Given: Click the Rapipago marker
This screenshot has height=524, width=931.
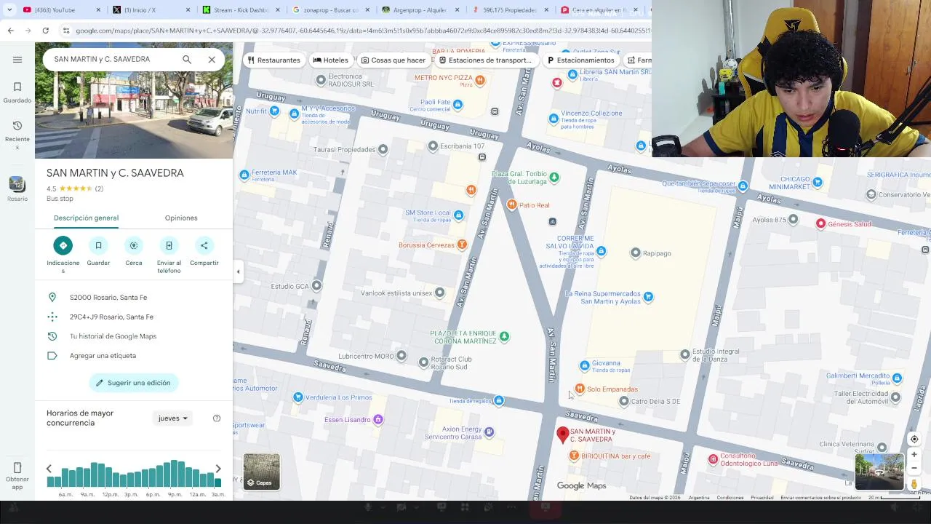Looking at the screenshot, I should [x=636, y=253].
